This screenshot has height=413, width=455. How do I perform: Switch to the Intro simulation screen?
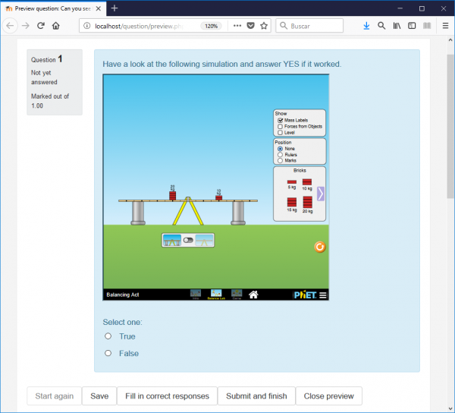[196, 294]
